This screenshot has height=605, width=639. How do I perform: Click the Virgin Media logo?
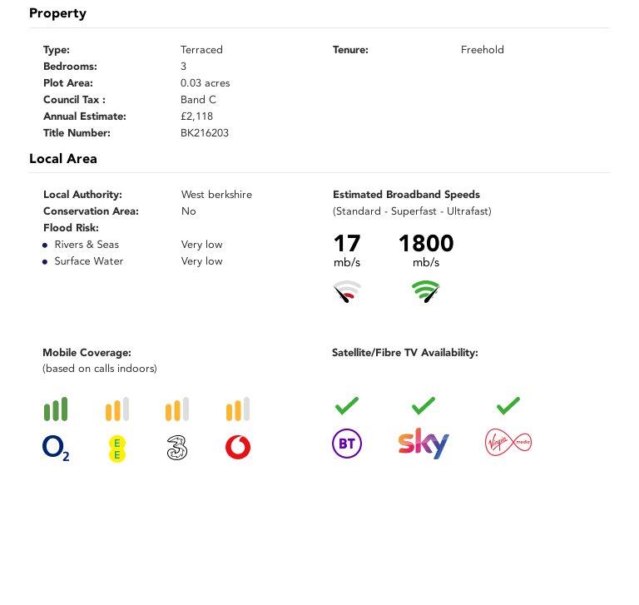[508, 443]
